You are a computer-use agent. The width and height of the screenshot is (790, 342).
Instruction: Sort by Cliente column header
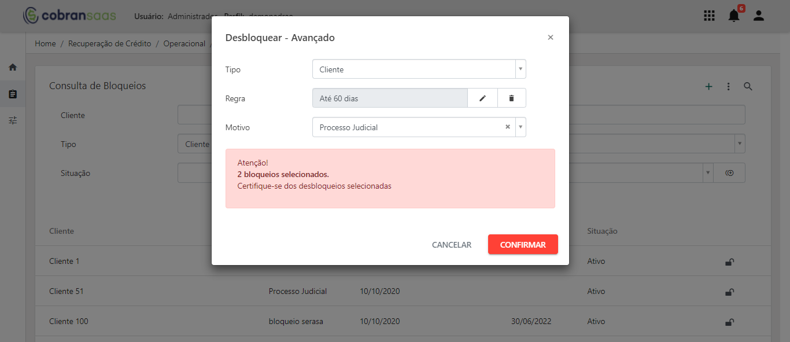coord(61,231)
